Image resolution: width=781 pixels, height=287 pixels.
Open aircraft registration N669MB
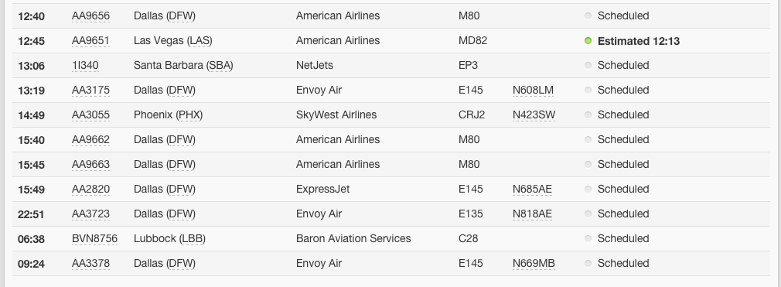coord(534,263)
